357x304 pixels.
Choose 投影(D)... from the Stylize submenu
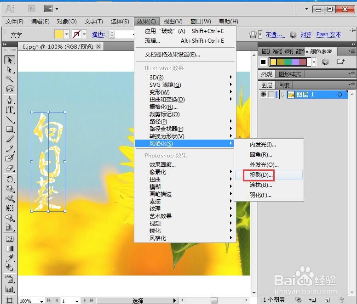(261, 175)
